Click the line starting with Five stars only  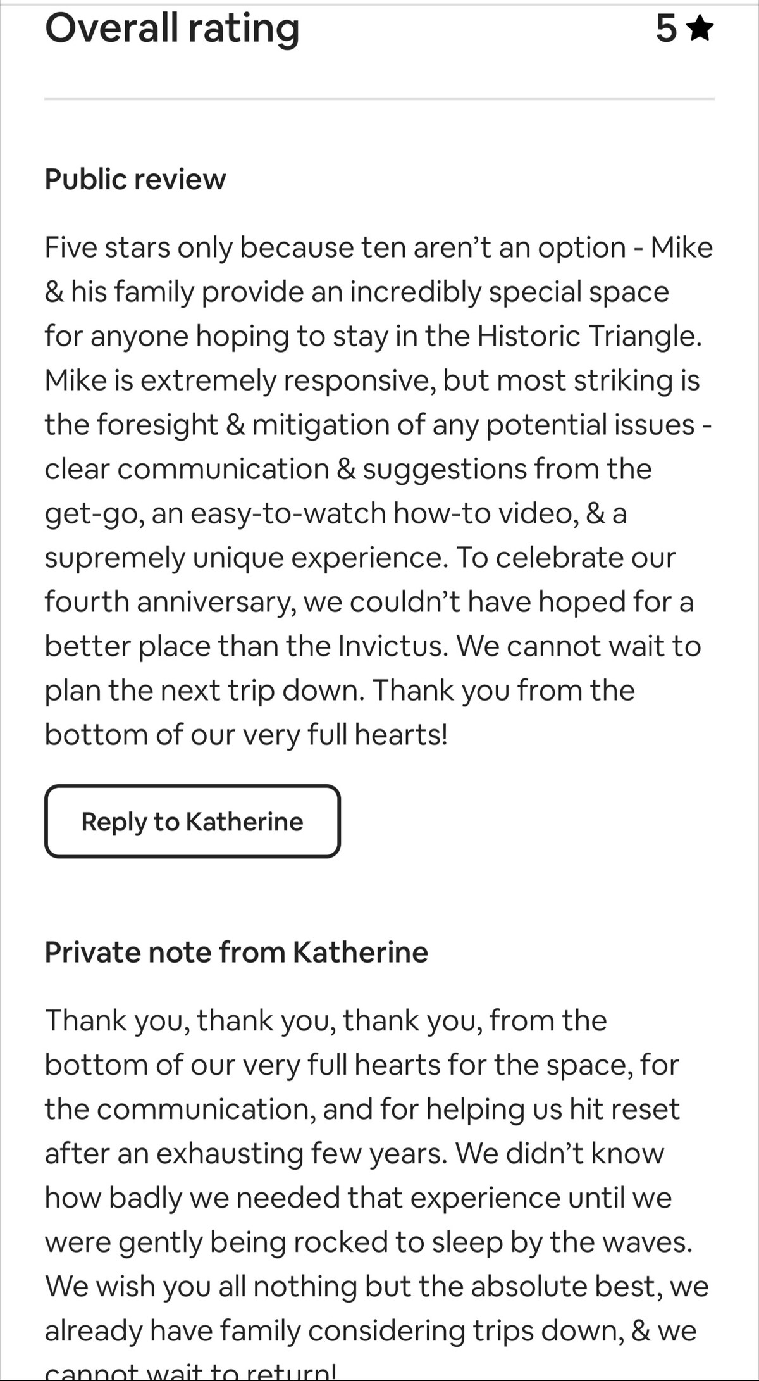tap(378, 247)
